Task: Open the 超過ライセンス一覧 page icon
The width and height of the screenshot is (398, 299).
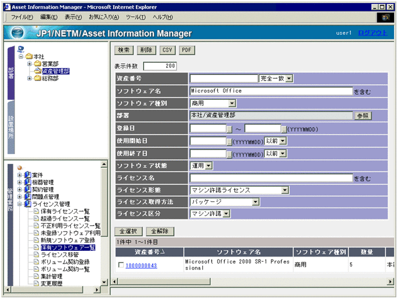Action: point(35,218)
